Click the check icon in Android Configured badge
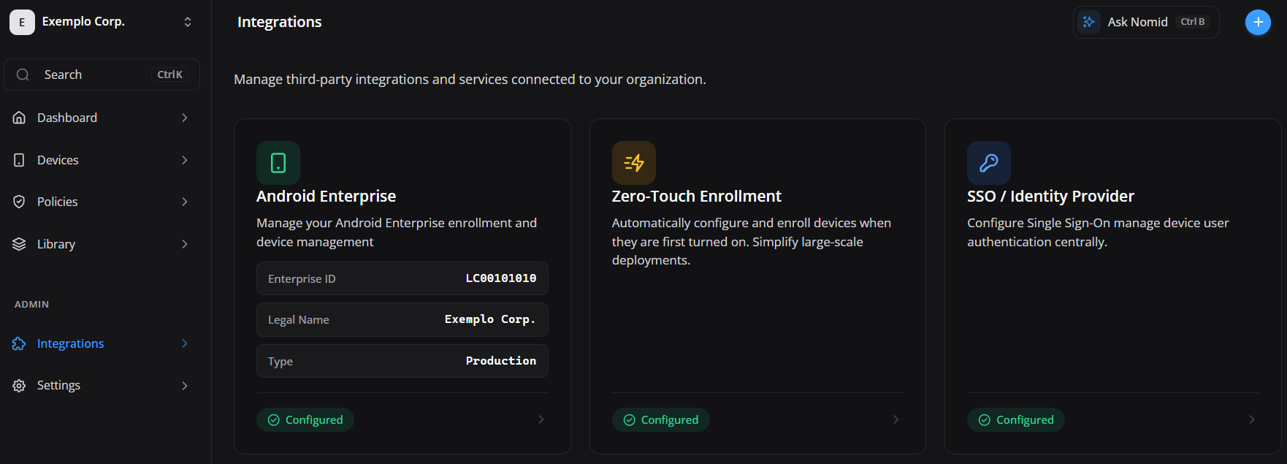Viewport: 1287px width, 464px height. click(274, 420)
